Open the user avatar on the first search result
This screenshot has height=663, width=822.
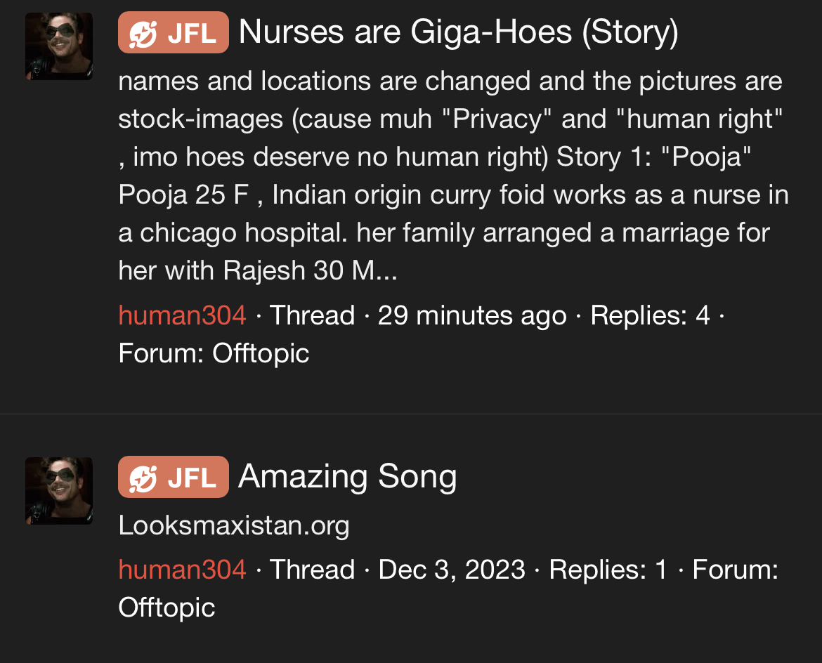pyautogui.click(x=59, y=46)
